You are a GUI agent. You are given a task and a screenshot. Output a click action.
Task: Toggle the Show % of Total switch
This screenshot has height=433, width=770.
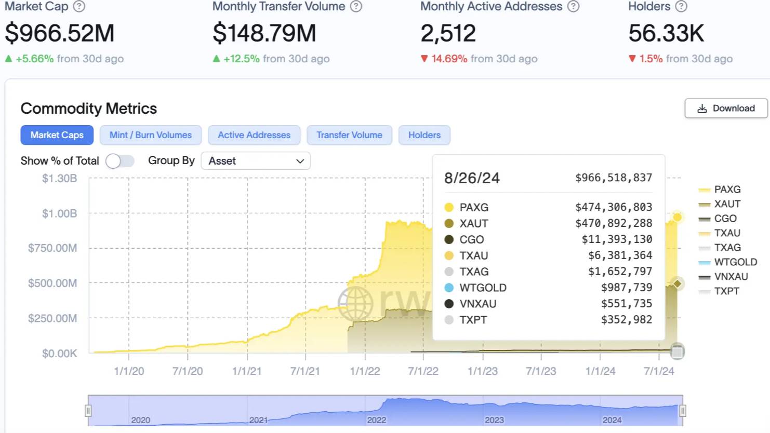coord(120,161)
